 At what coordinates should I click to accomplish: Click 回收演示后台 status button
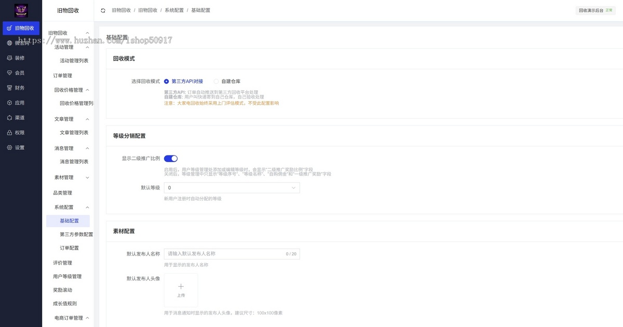pos(595,10)
